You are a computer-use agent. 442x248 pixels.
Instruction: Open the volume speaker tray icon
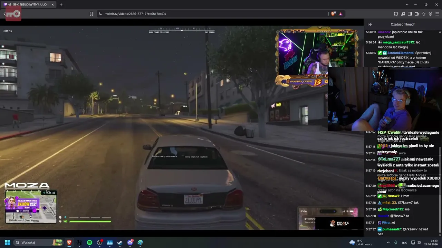(x=419, y=242)
